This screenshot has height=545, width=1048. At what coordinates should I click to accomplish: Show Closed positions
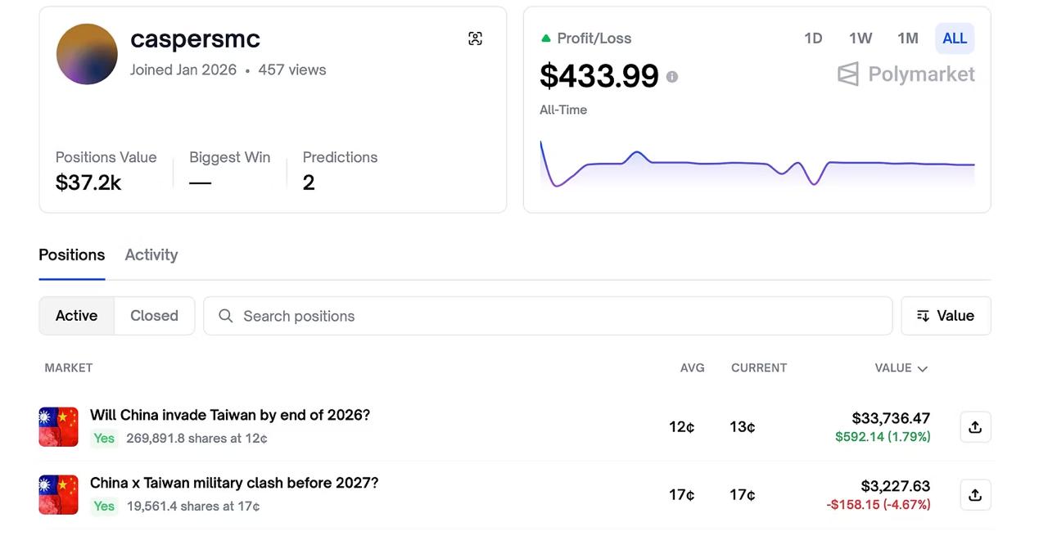[154, 316]
